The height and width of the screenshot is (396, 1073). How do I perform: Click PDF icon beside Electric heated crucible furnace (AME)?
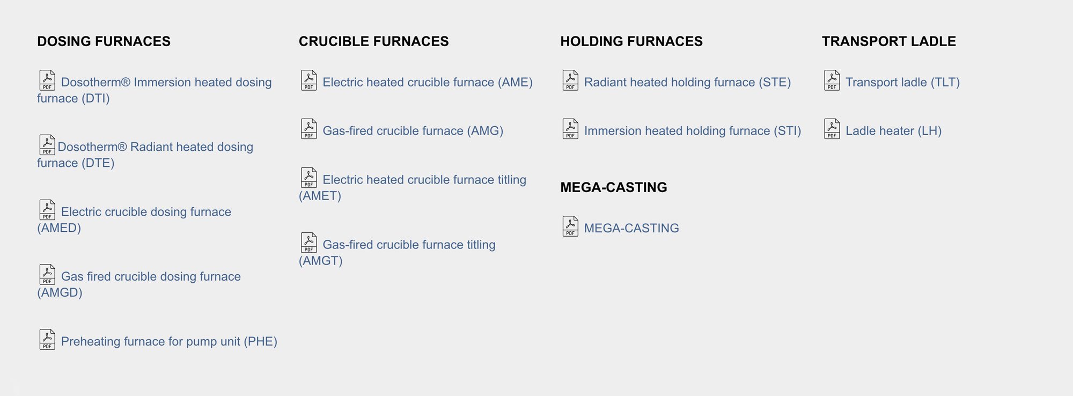point(309,80)
